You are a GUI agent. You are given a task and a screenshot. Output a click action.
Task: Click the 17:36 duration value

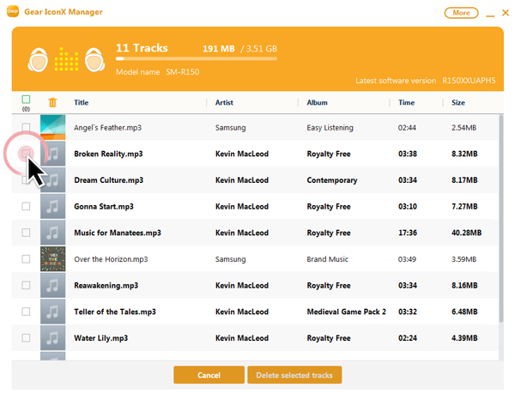(x=407, y=233)
